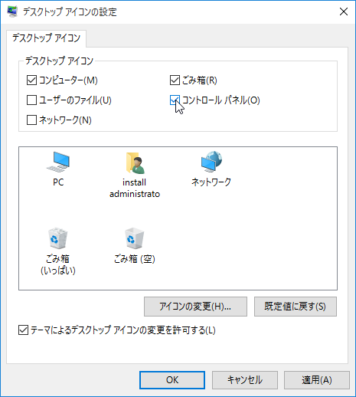
Task: Uncheck the コンピューター(M) checkbox
Action: [31, 80]
